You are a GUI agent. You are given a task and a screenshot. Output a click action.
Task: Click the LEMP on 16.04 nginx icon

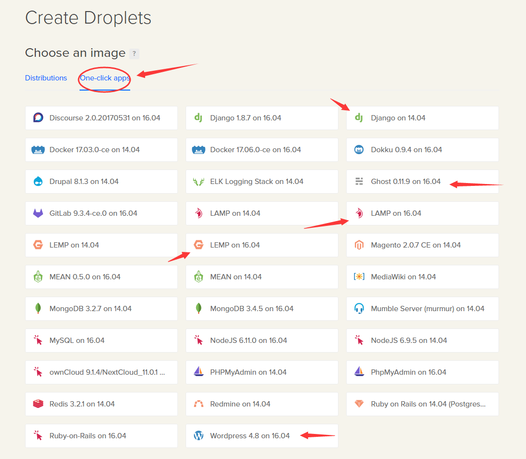tap(199, 245)
